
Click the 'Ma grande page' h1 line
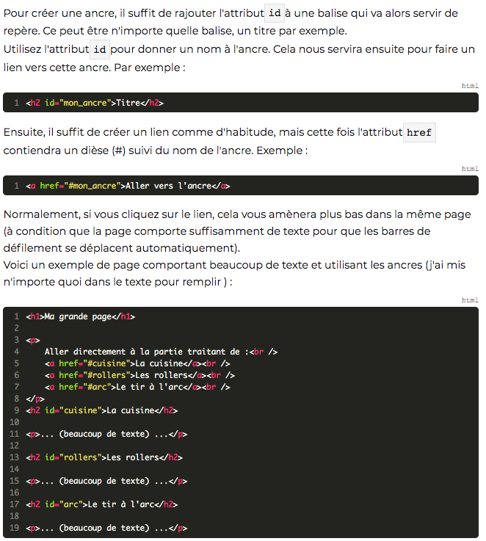[81, 316]
